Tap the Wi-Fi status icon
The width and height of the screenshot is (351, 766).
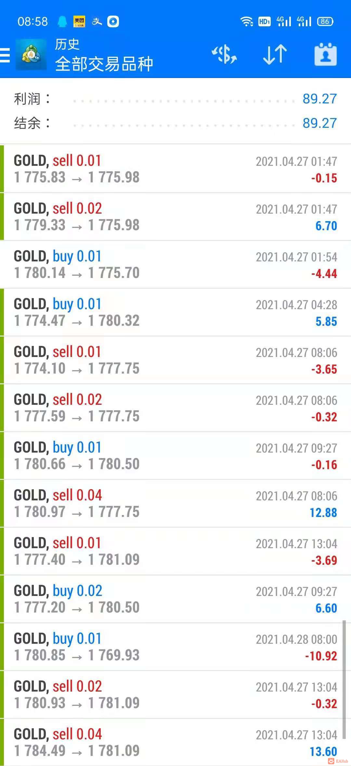point(247,21)
